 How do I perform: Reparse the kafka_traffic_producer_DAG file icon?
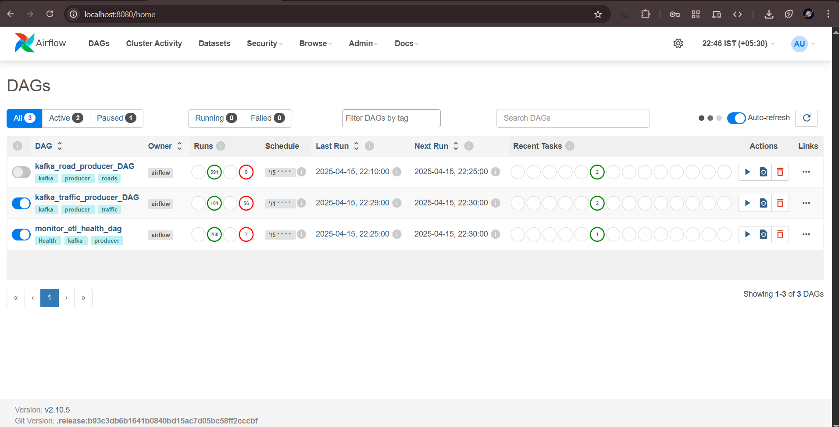coord(764,203)
